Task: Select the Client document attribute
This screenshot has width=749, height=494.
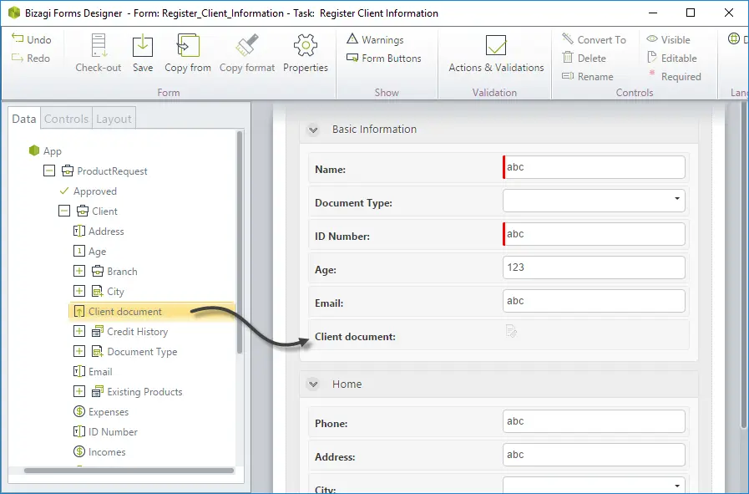Action: click(x=152, y=311)
